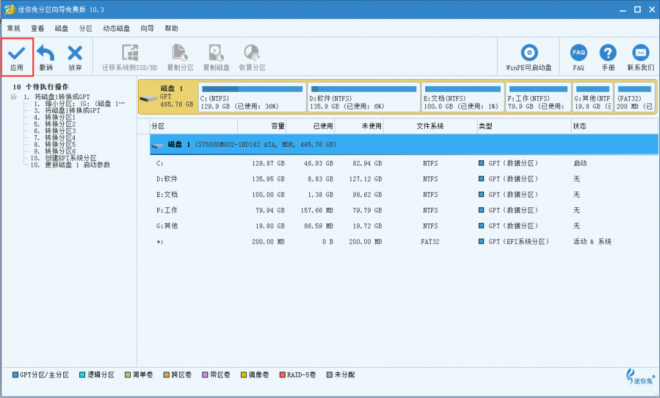Select the *: EFI partition row
The image size is (660, 398).
[403, 242]
